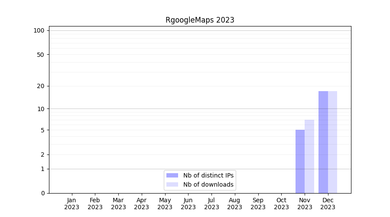Click the 'Aug 2023' x-axis label
Image resolution: width=390 pixels, height=217 pixels.
(235, 204)
